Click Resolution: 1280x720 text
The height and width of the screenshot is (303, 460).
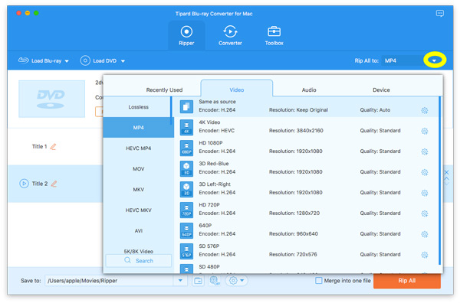click(294, 213)
